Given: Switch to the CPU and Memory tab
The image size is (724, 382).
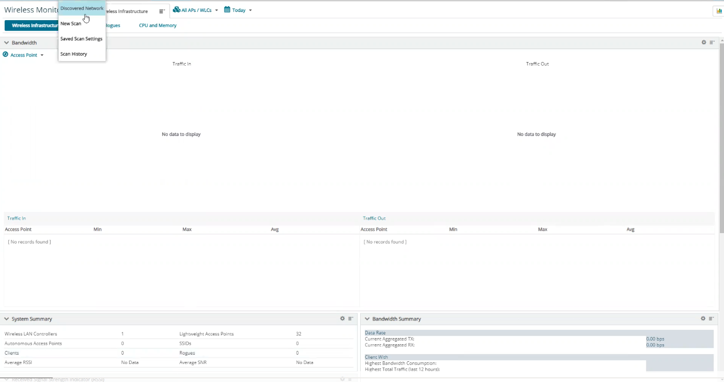Looking at the screenshot, I should click(x=158, y=25).
